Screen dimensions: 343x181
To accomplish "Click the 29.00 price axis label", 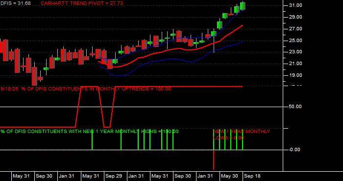I will click(296, 17).
